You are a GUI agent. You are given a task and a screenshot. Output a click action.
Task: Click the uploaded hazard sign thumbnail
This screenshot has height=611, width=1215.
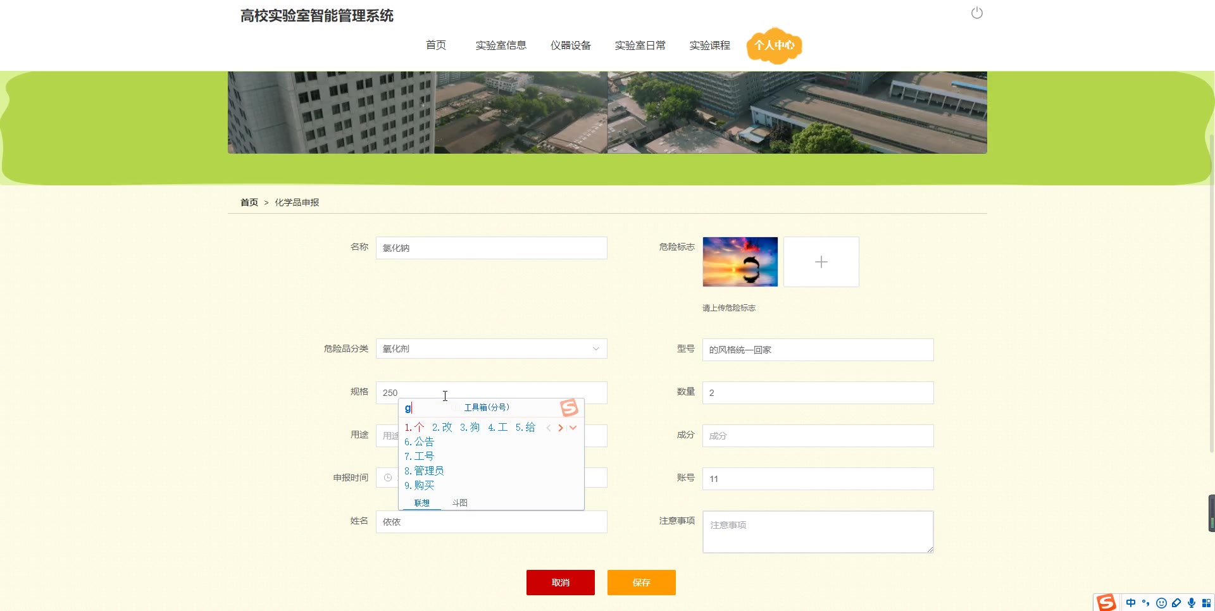pyautogui.click(x=740, y=262)
